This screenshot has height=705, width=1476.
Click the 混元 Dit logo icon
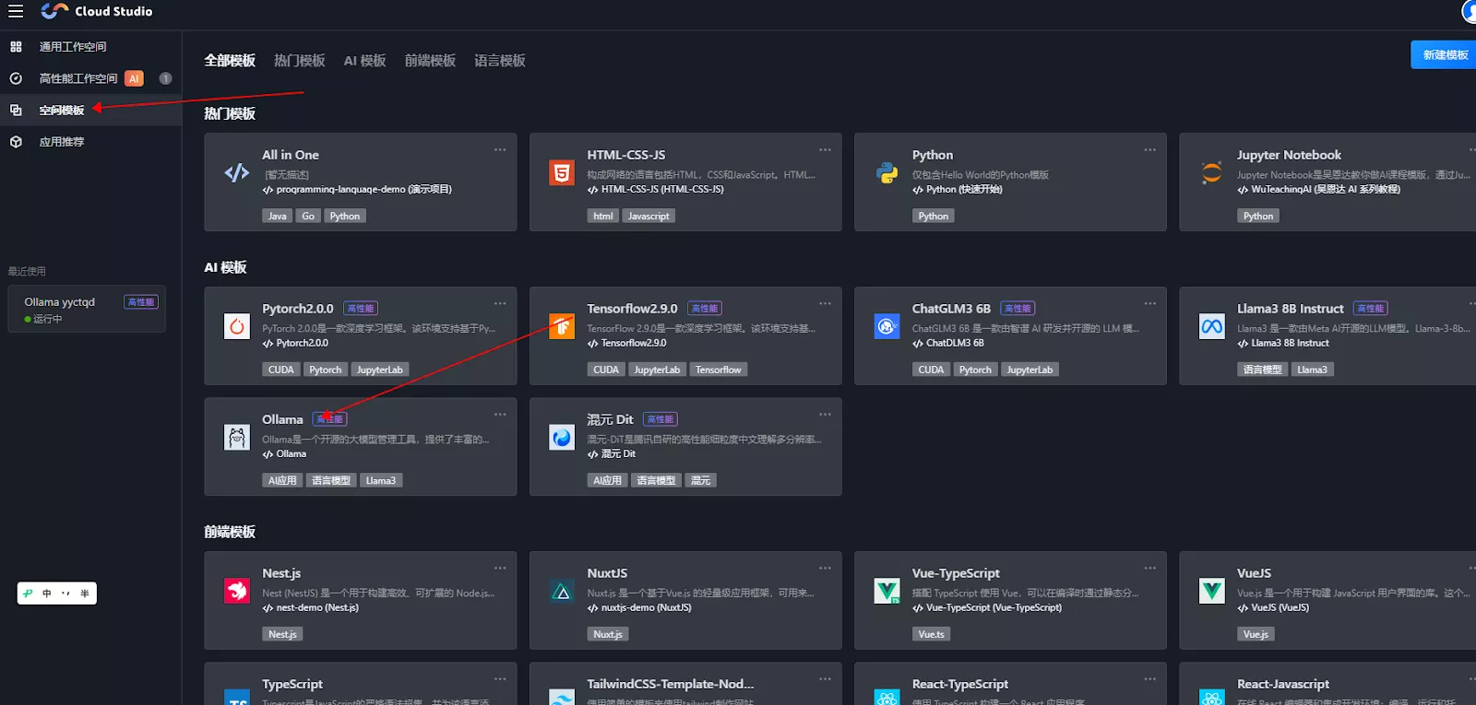click(x=562, y=437)
